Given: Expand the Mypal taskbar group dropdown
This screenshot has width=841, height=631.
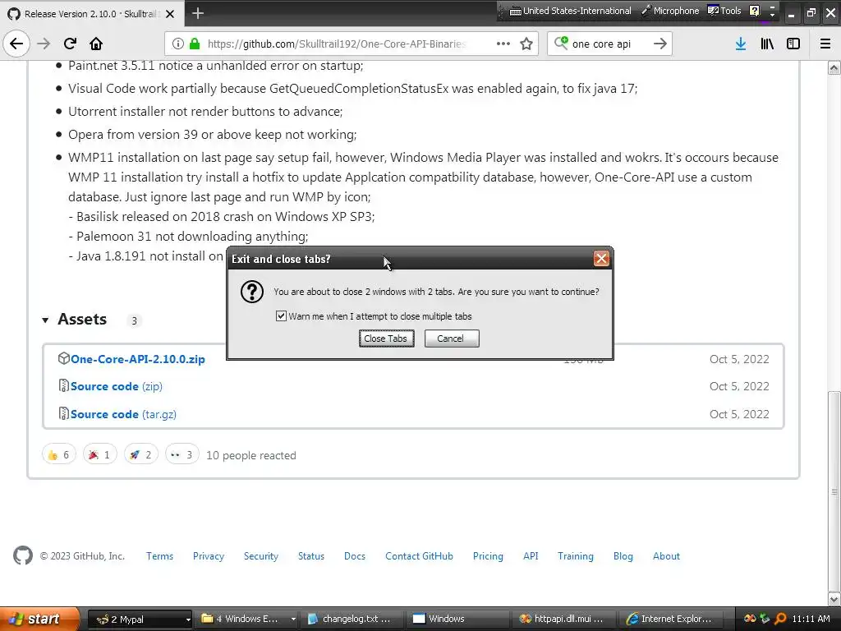Looking at the screenshot, I should pos(188,619).
